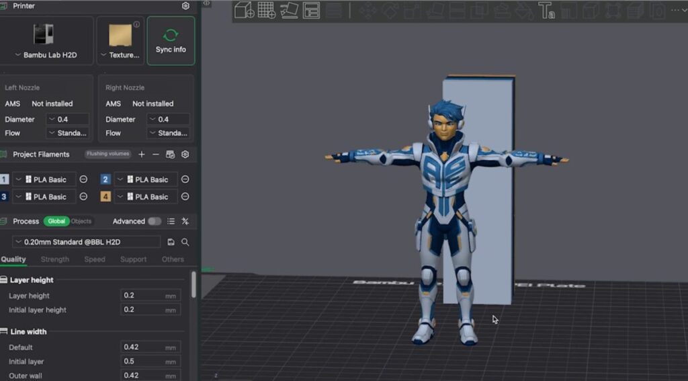
Task: Open the Support settings tab
Action: pyautogui.click(x=133, y=259)
